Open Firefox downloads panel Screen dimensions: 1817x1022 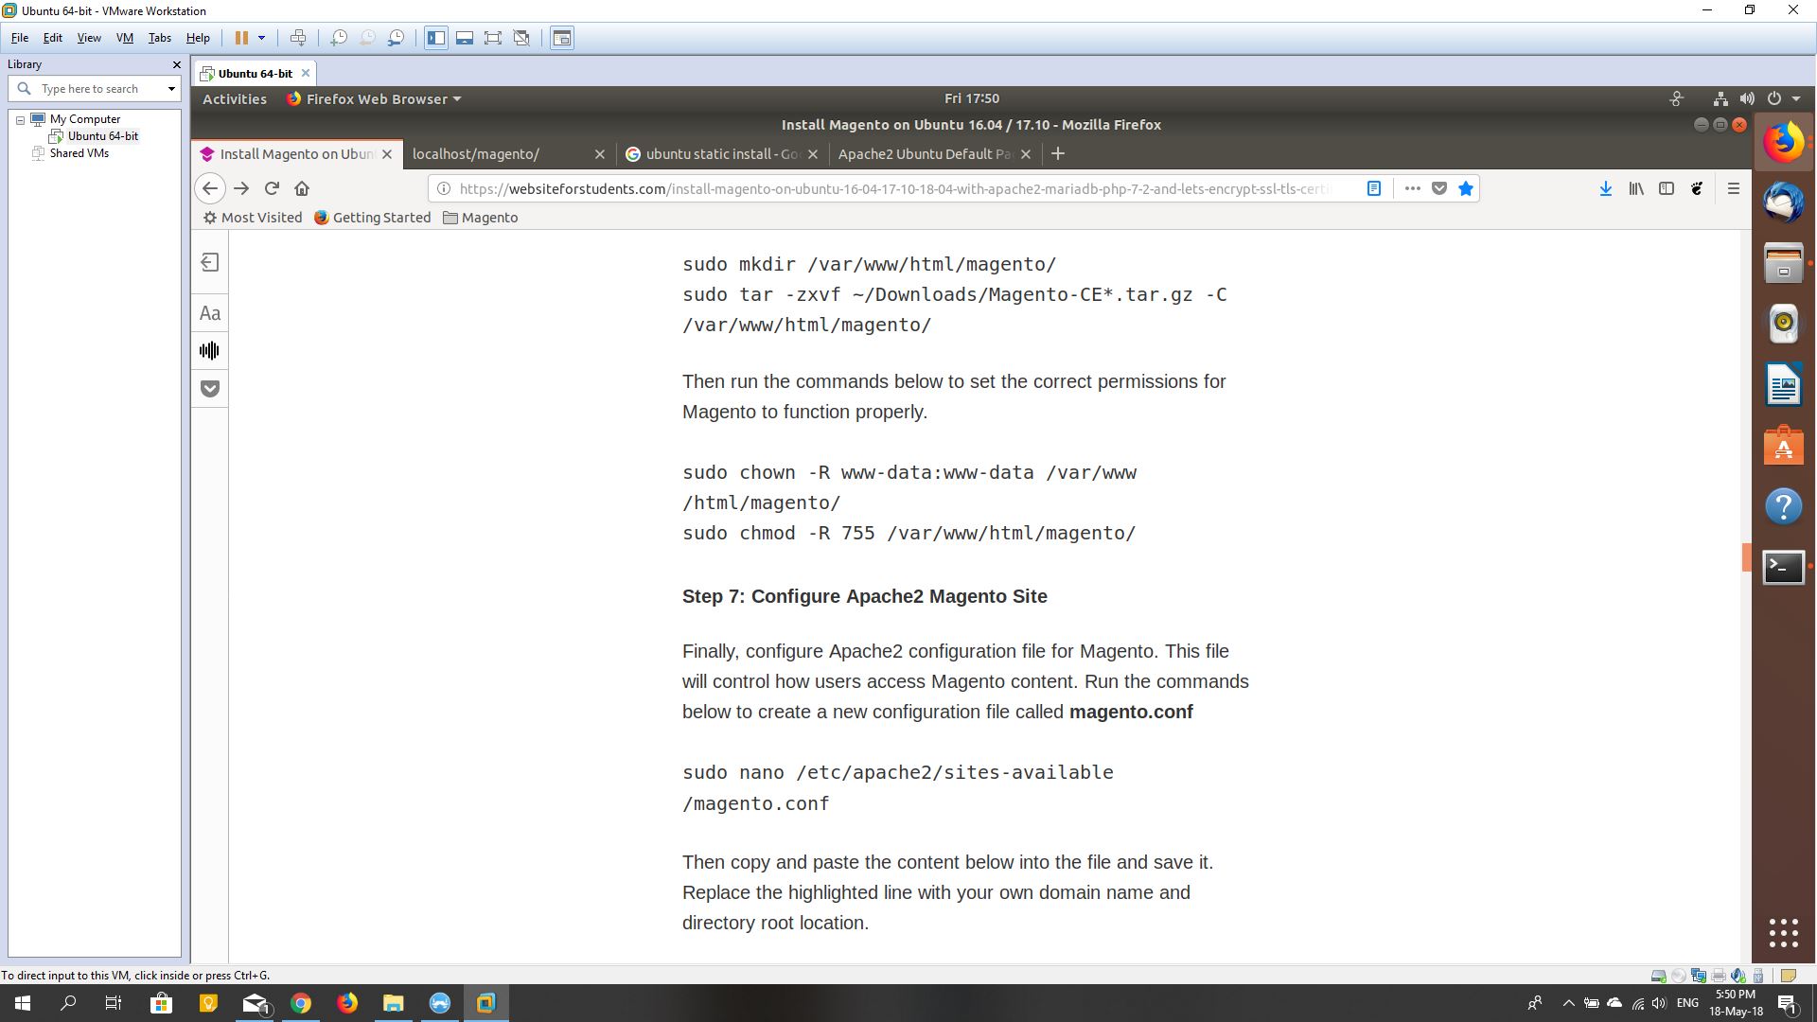(x=1606, y=188)
